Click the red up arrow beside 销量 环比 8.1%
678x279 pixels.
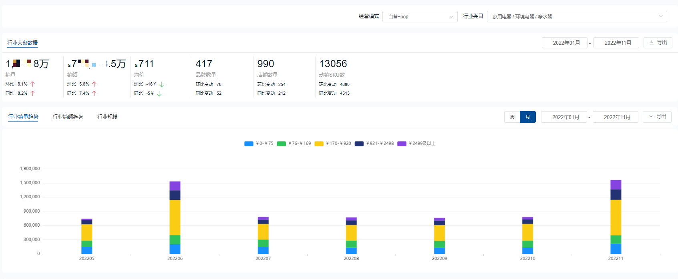click(32, 84)
